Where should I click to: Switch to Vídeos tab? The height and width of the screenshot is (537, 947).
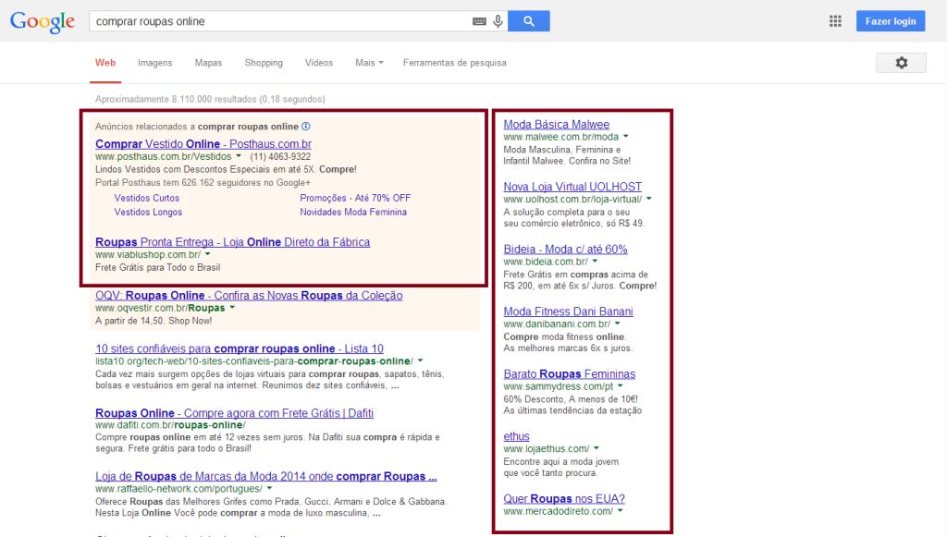pos(319,63)
